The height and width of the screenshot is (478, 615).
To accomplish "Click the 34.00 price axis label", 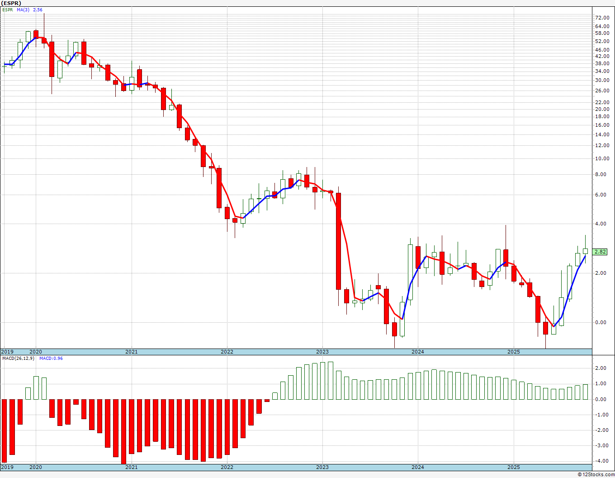I will [x=602, y=71].
